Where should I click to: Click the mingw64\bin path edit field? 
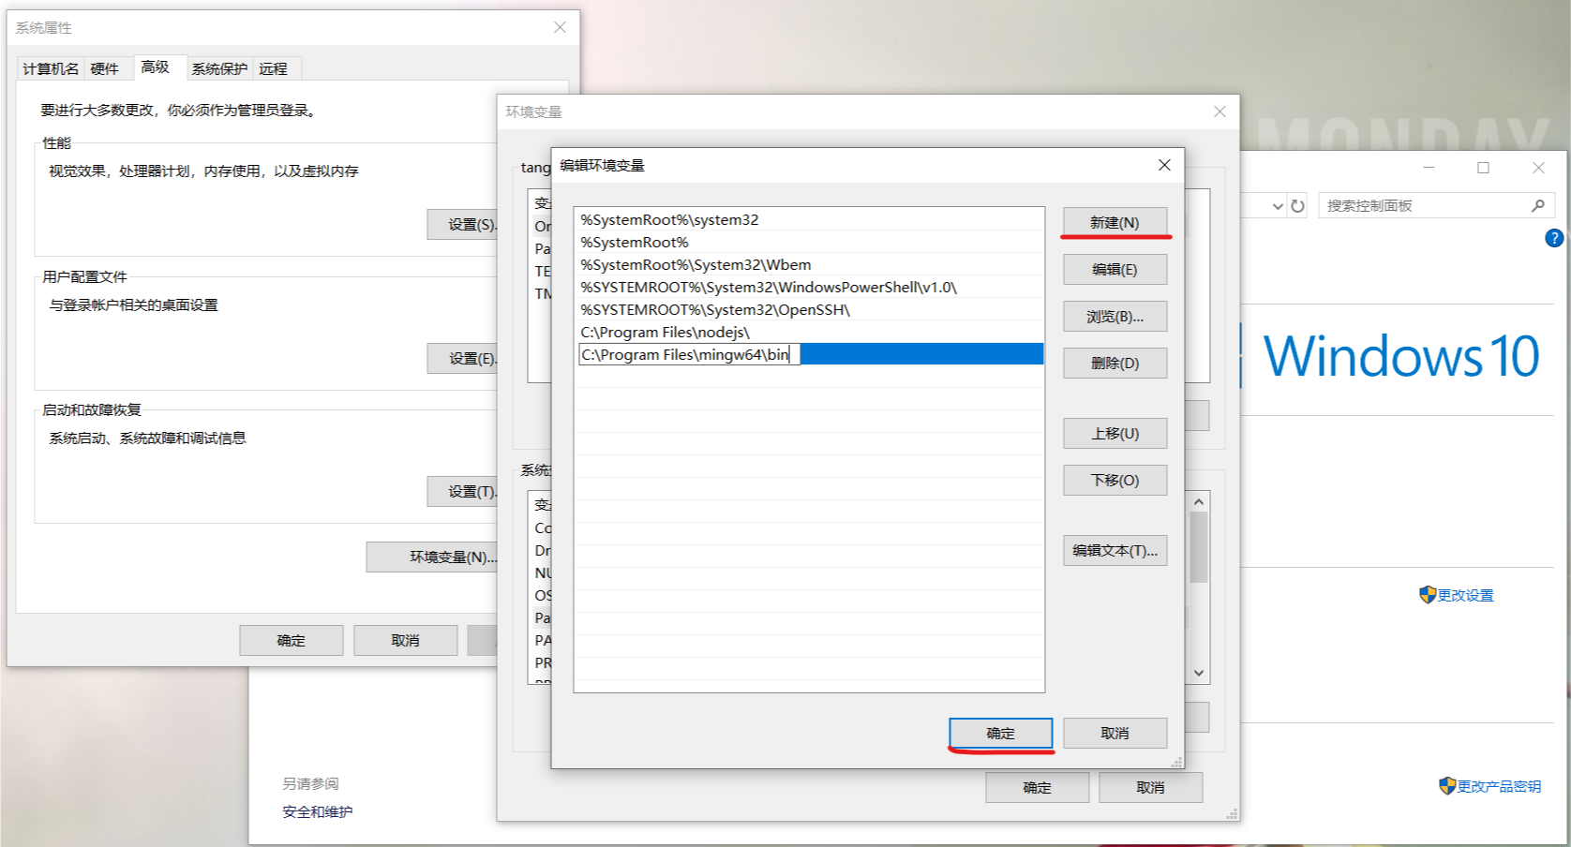click(x=689, y=354)
